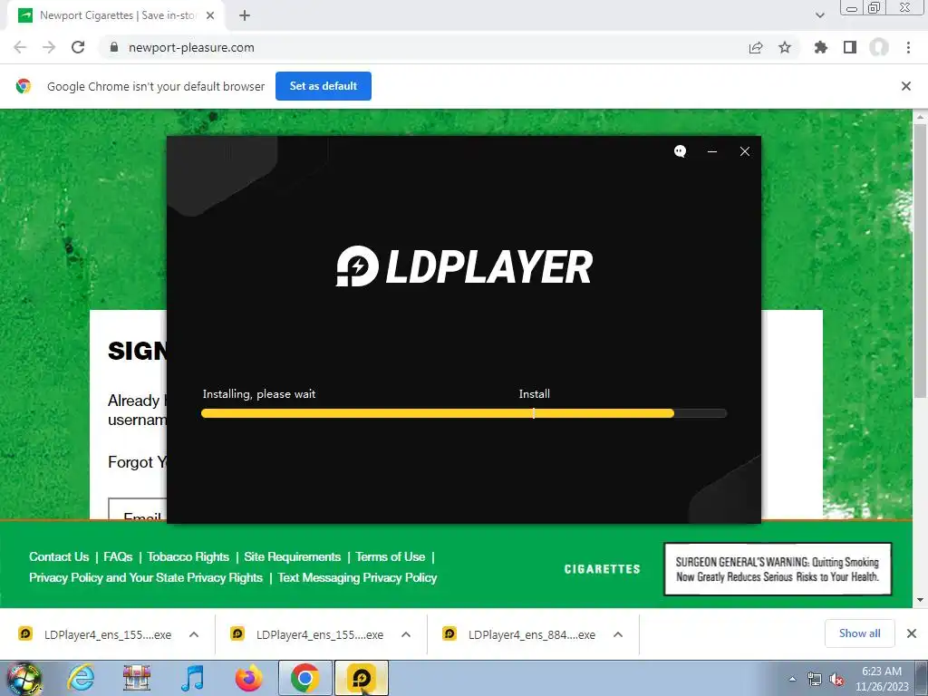Open the Terms of Use link
Screen dimensions: 928x696
click(390, 557)
